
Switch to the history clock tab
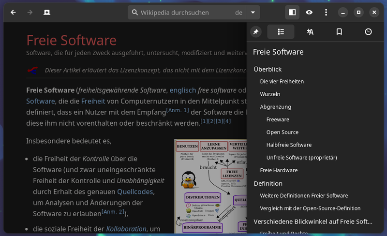pos(368,32)
